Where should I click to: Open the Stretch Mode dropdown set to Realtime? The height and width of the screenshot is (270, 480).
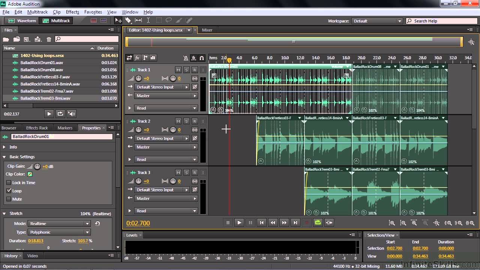(59, 223)
